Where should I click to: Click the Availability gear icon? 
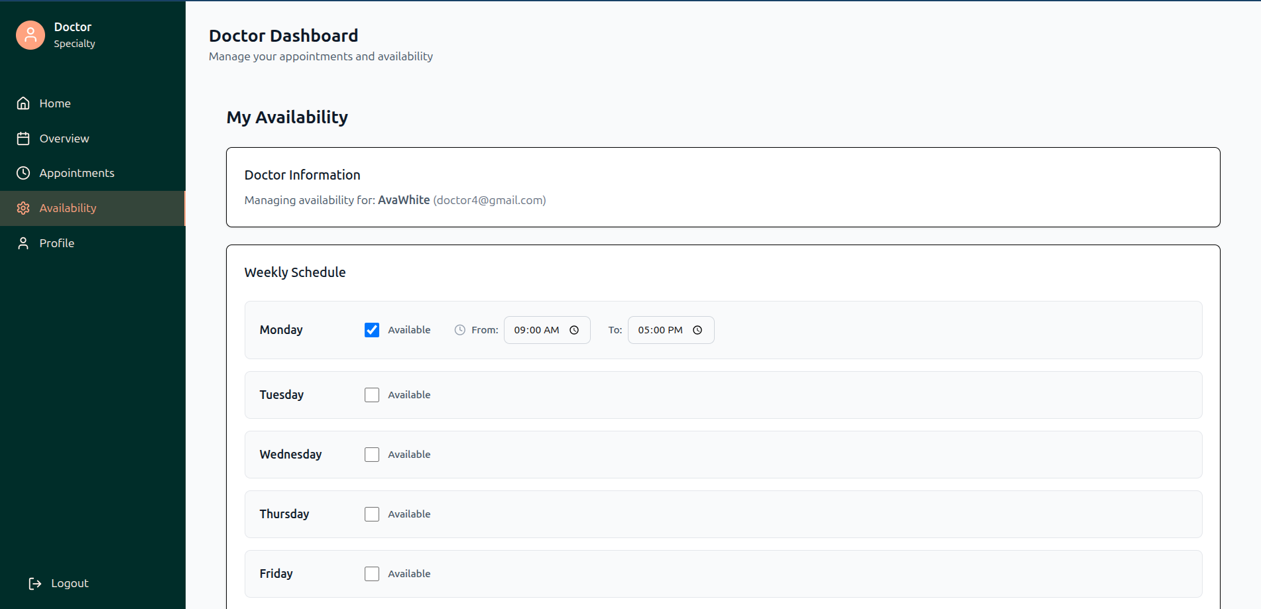click(23, 208)
